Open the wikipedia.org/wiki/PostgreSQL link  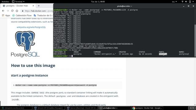click(31, 27)
